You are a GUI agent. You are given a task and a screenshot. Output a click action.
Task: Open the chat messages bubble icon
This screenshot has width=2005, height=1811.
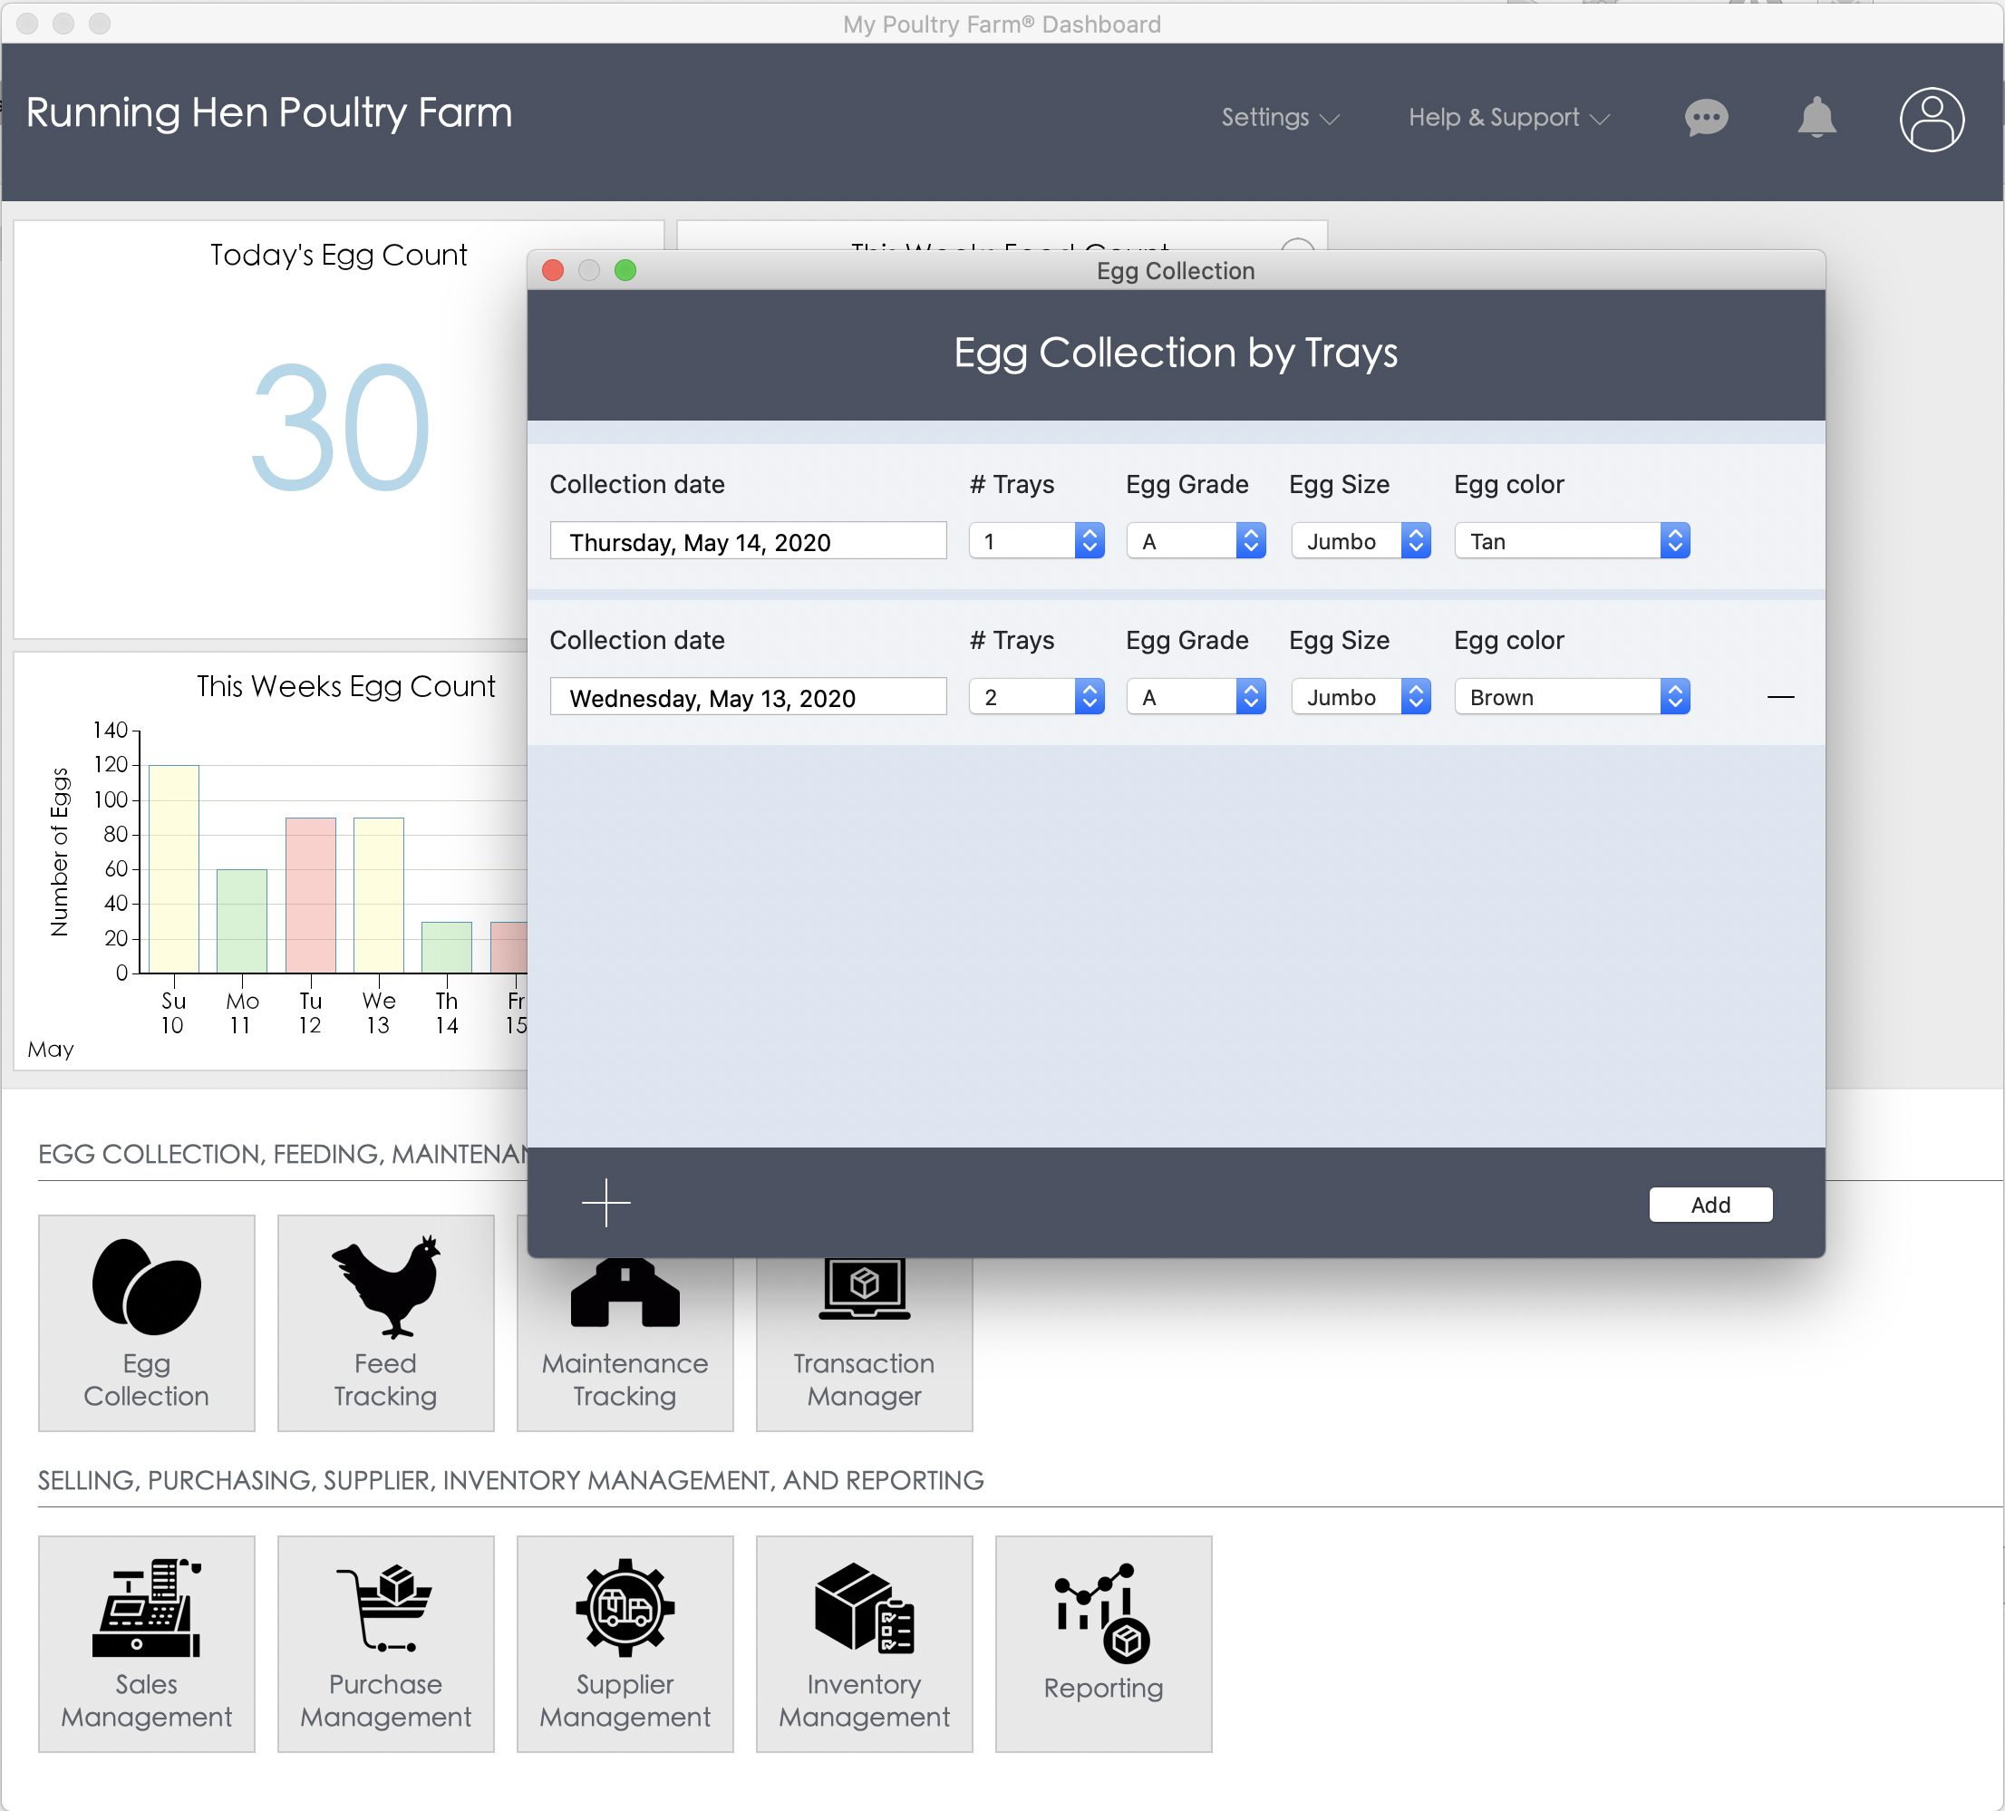coord(1707,119)
